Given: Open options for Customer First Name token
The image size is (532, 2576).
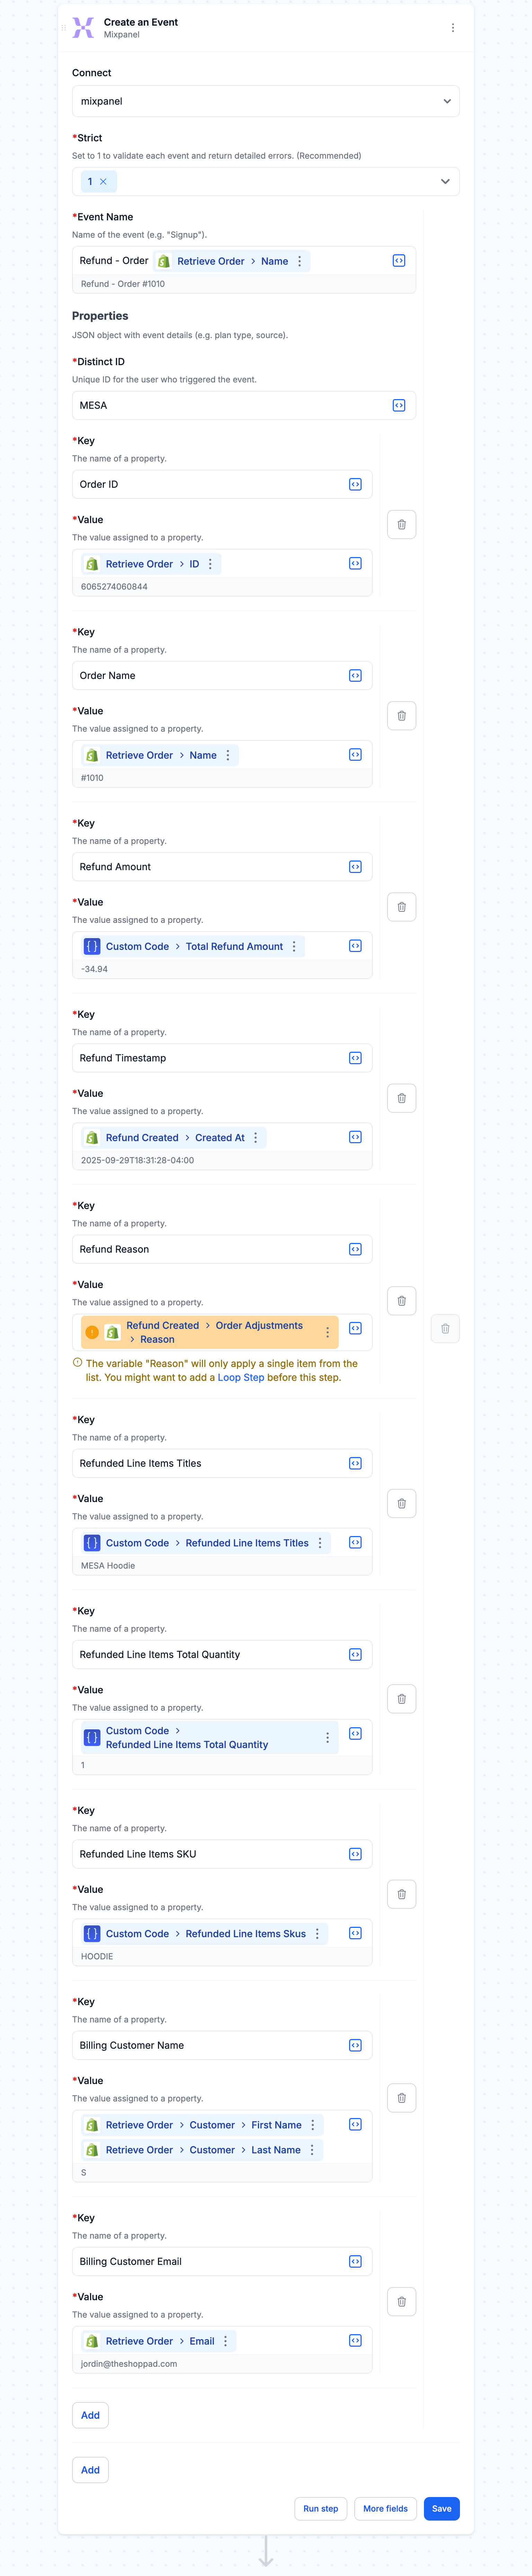Looking at the screenshot, I should 313,2125.
